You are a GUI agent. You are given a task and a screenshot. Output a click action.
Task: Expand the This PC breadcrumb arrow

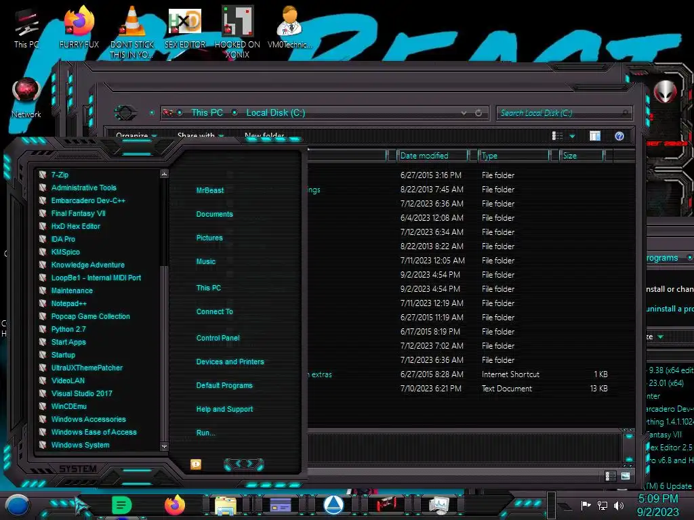tap(234, 113)
